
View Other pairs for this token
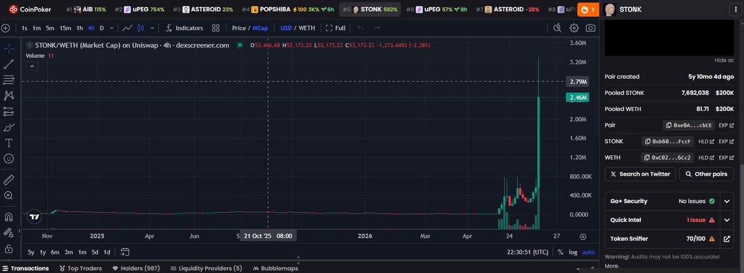706,174
